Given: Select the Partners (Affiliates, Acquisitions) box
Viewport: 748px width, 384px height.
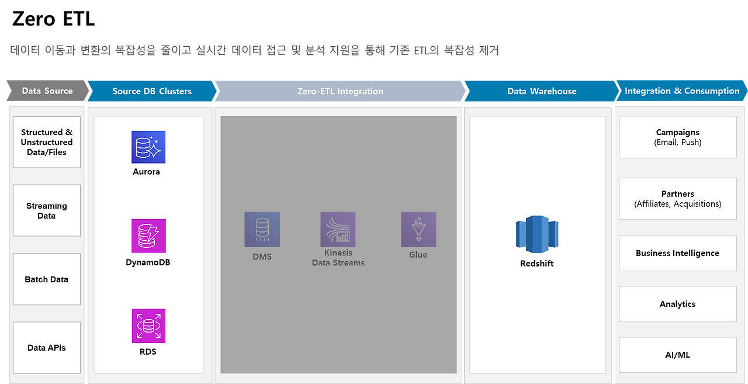Looking at the screenshot, I should point(678,199).
